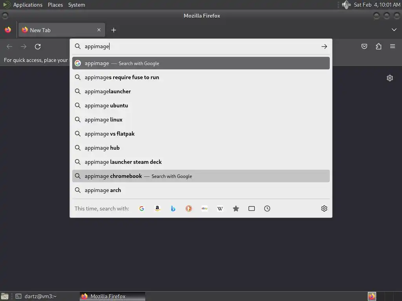Go back one page
This screenshot has width=402, height=301.
9,47
